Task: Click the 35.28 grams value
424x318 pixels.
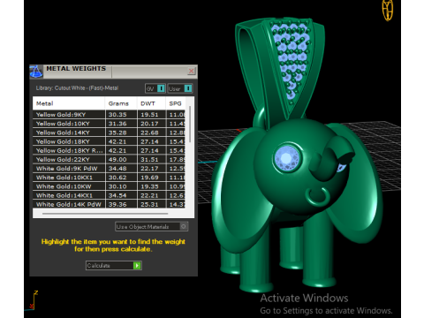Action: tap(117, 132)
